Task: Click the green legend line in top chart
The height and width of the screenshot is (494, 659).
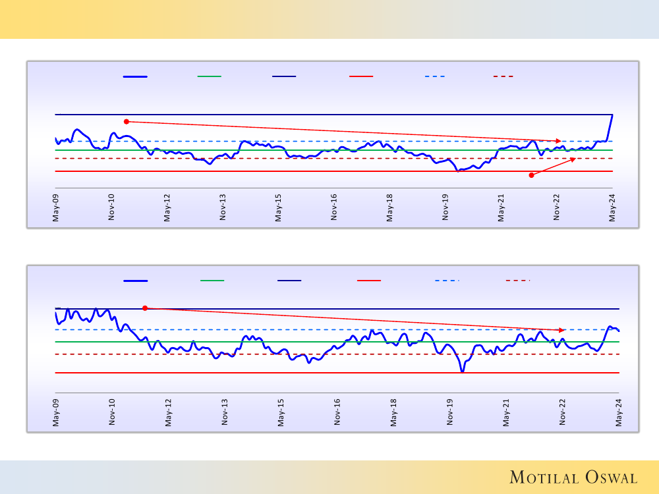Action: click(x=210, y=76)
